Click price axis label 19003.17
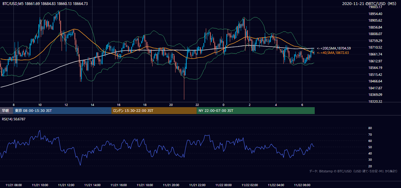The height and width of the screenshot is (188, 401). tap(375, 7)
